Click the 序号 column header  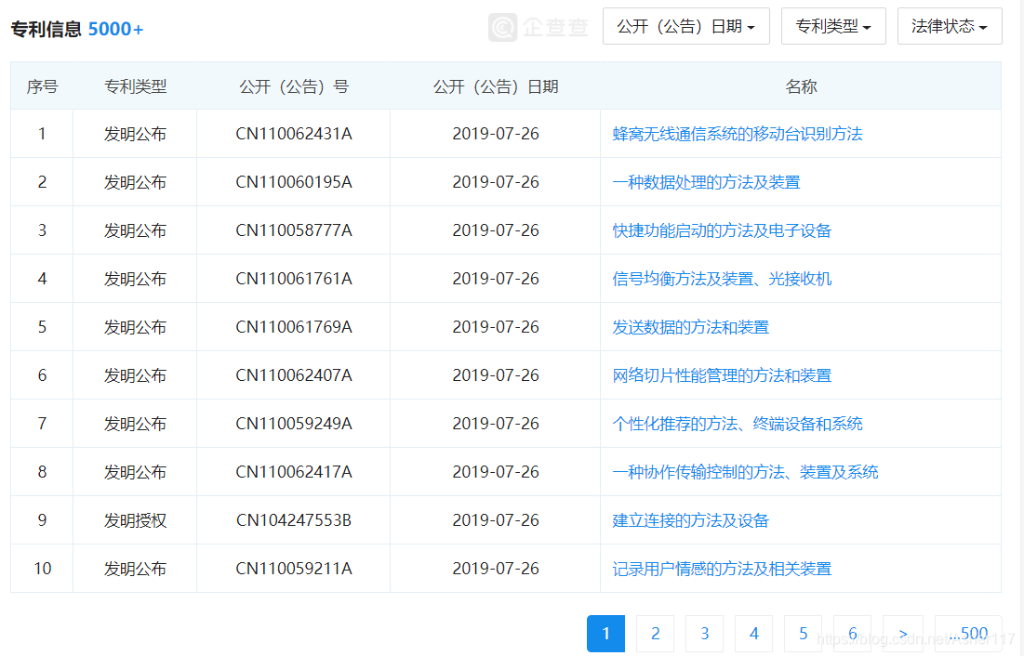[x=42, y=86]
